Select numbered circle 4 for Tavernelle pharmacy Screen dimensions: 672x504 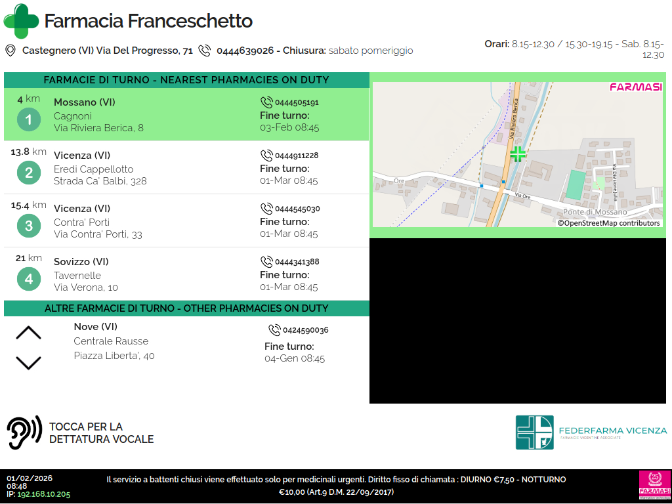point(28,280)
